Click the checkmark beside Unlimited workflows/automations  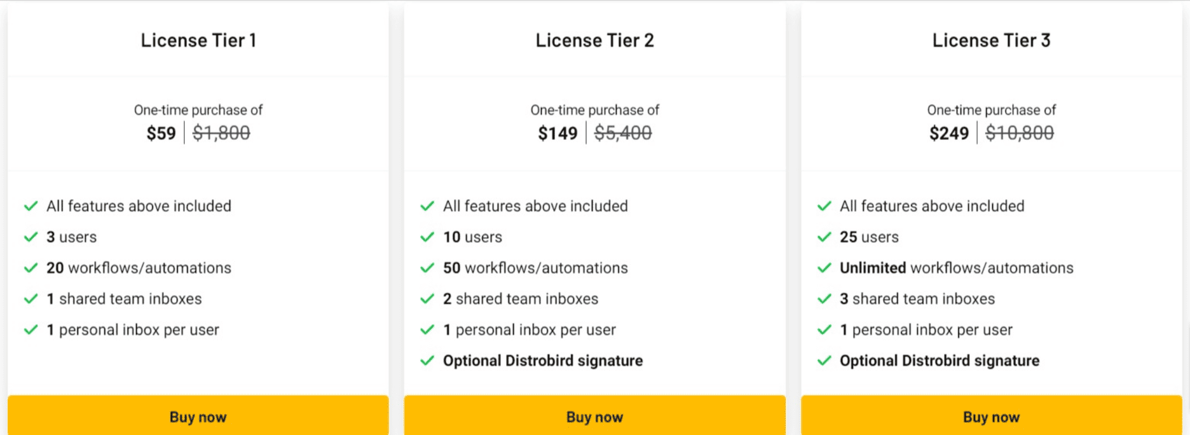tap(824, 268)
